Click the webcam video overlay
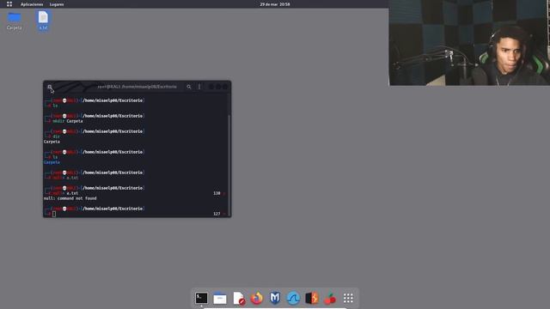The width and height of the screenshot is (550, 309). pos(469,43)
